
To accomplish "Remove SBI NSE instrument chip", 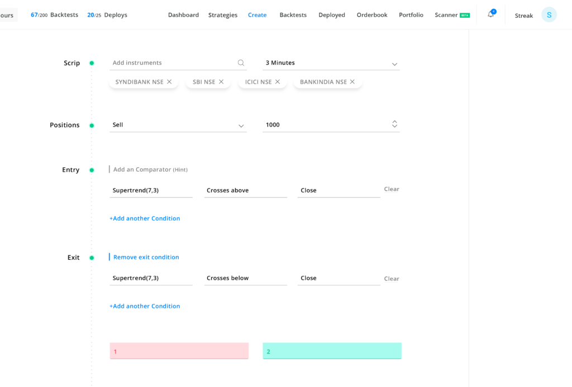I will pyautogui.click(x=221, y=82).
